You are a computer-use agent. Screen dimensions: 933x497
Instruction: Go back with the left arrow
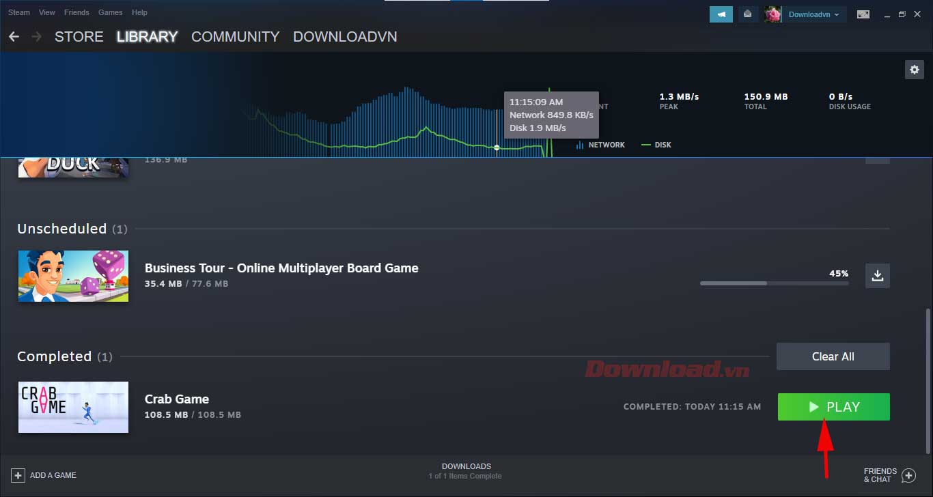pos(14,36)
